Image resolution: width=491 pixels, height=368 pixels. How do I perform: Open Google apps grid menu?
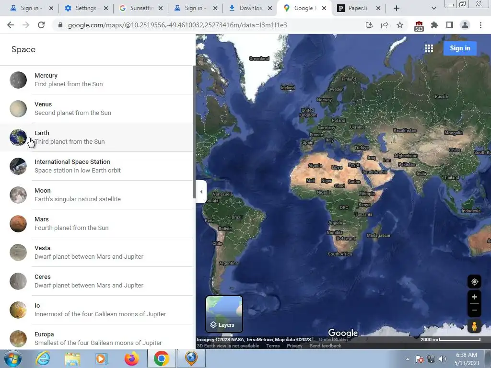[429, 48]
